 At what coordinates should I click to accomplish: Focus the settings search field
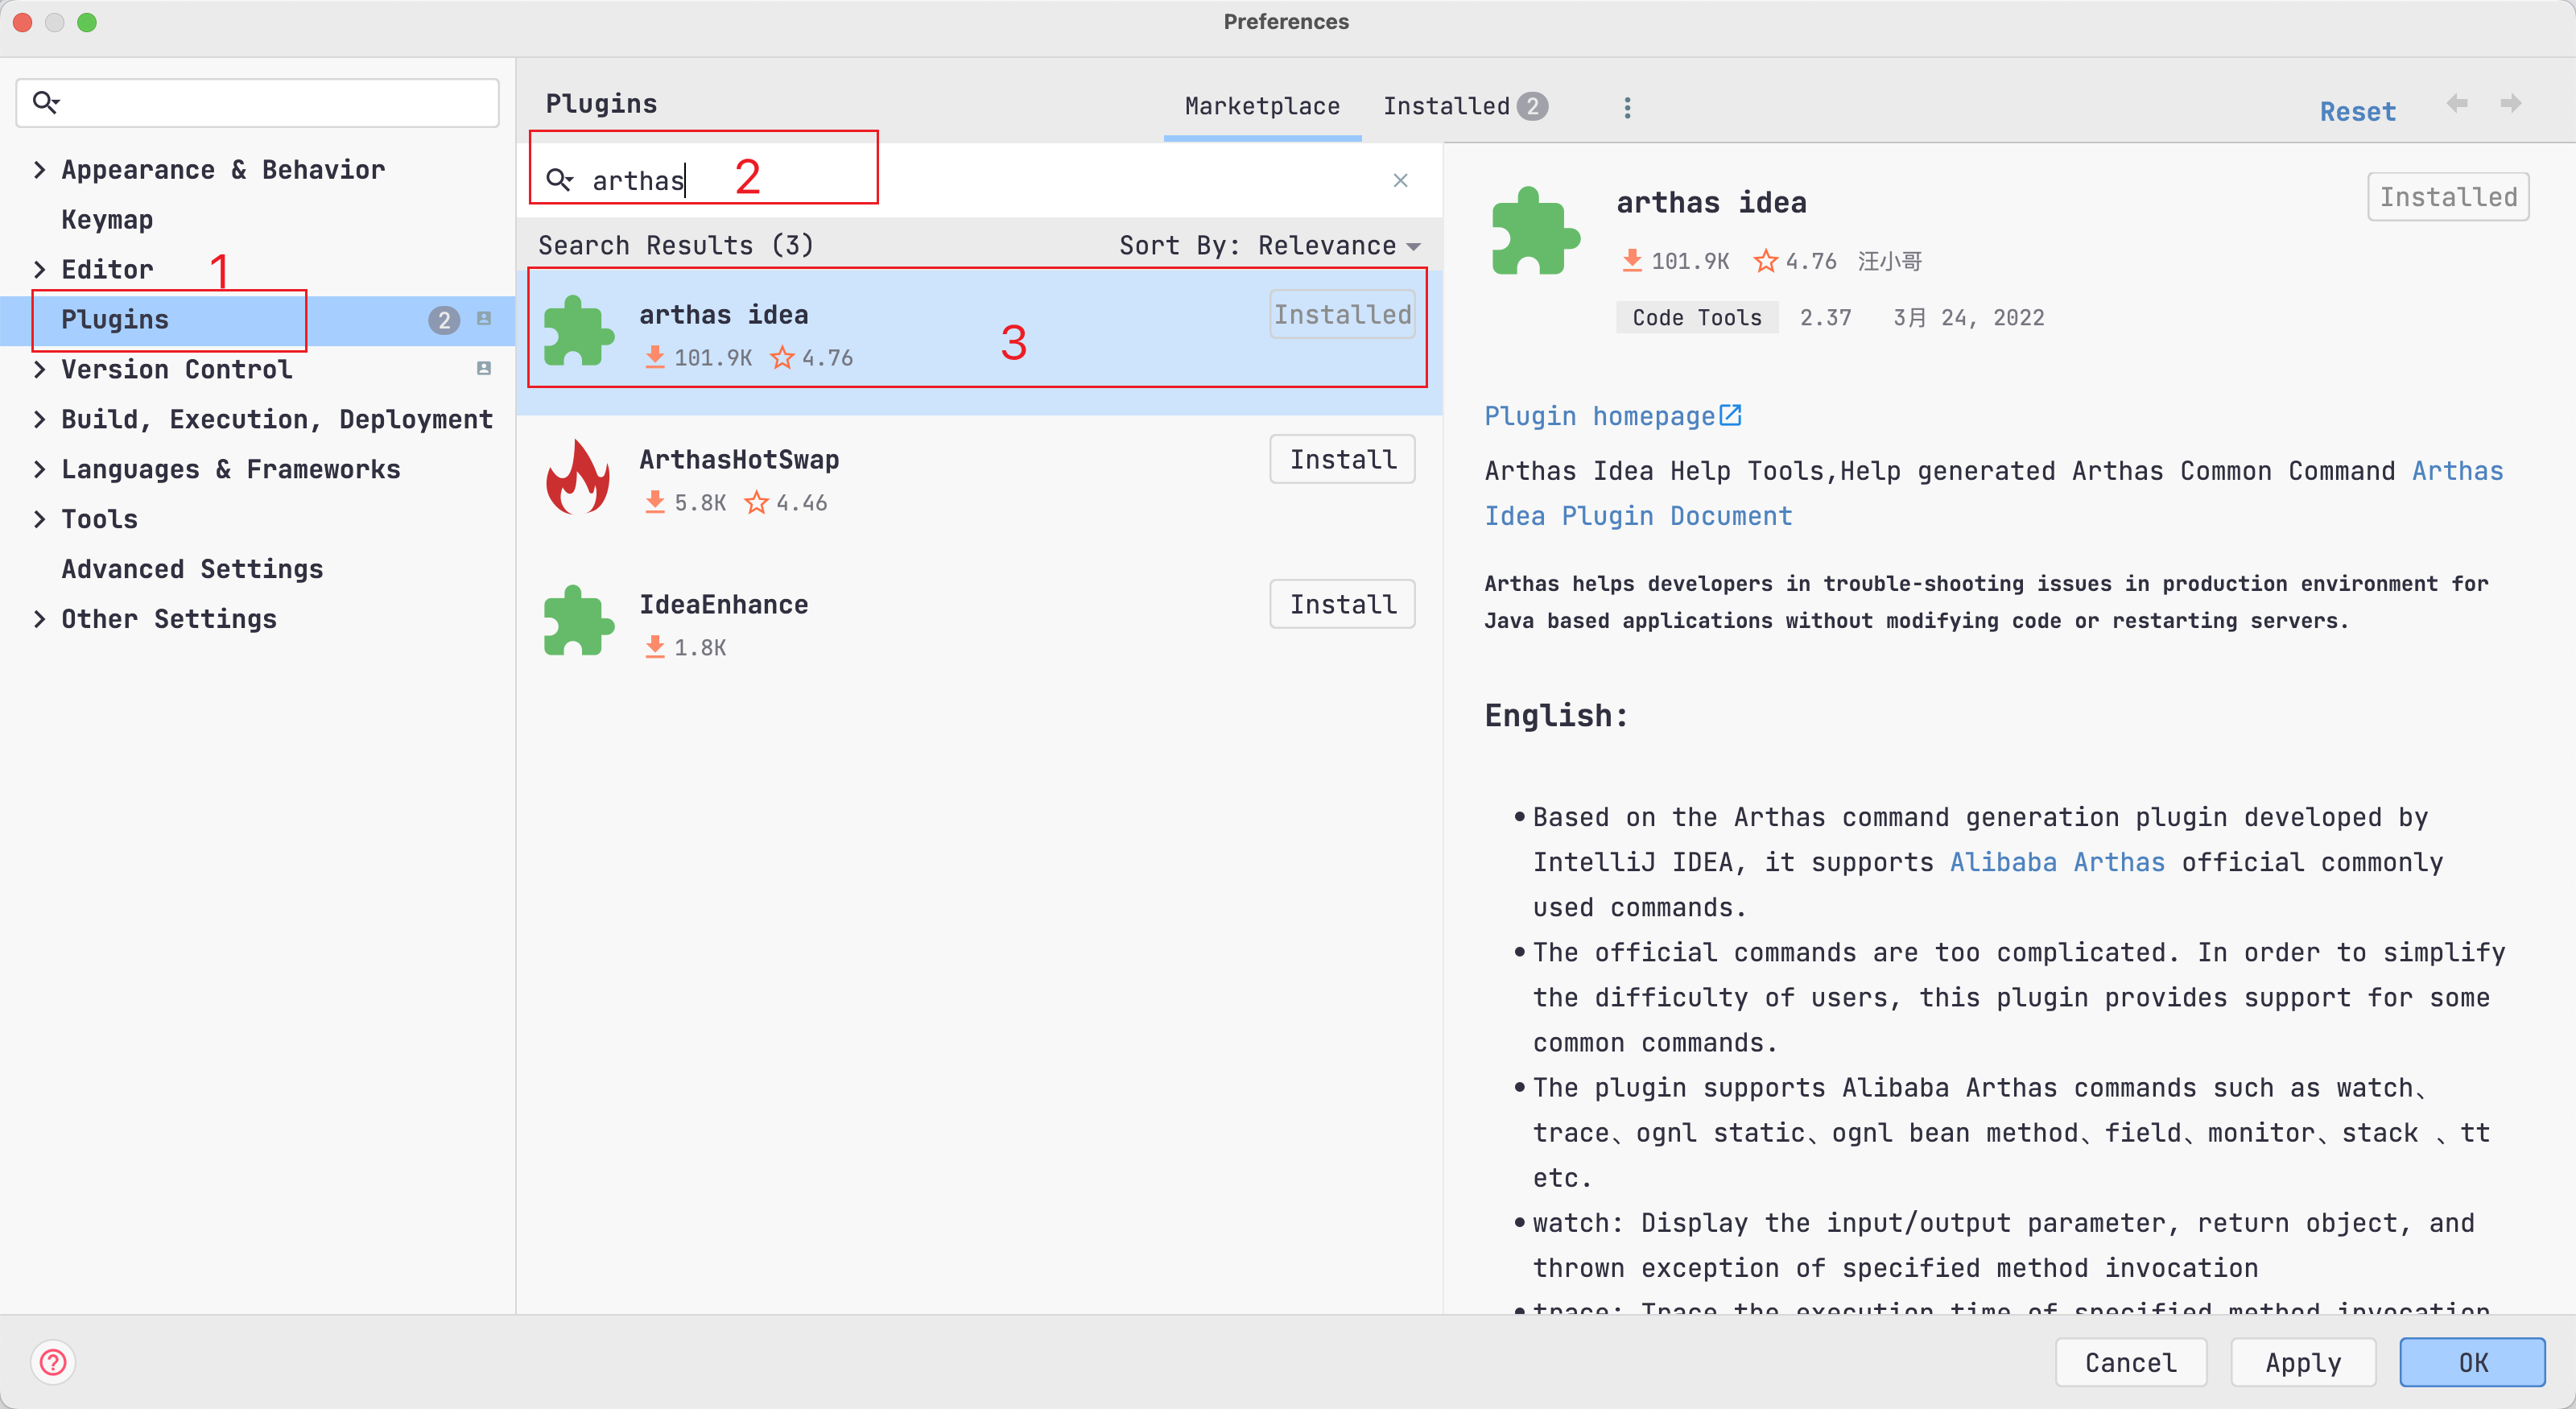click(257, 102)
